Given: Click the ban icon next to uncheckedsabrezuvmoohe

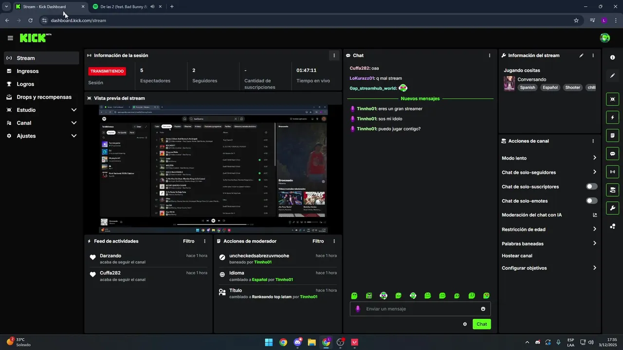Looking at the screenshot, I should 222,257.
